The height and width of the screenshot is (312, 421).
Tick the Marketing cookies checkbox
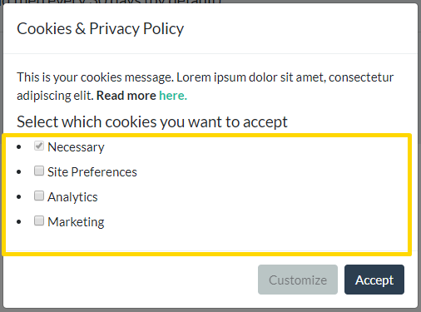[39, 220]
